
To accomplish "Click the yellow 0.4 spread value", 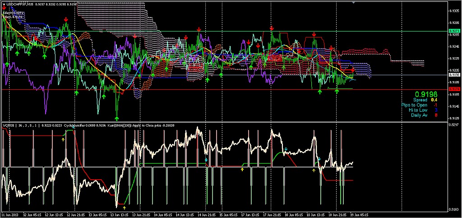I will (434, 100).
